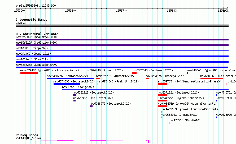Click the nsv6562259 (Sedlazeck2020) variant label
This screenshot has height=144, width=236.
[37, 43]
